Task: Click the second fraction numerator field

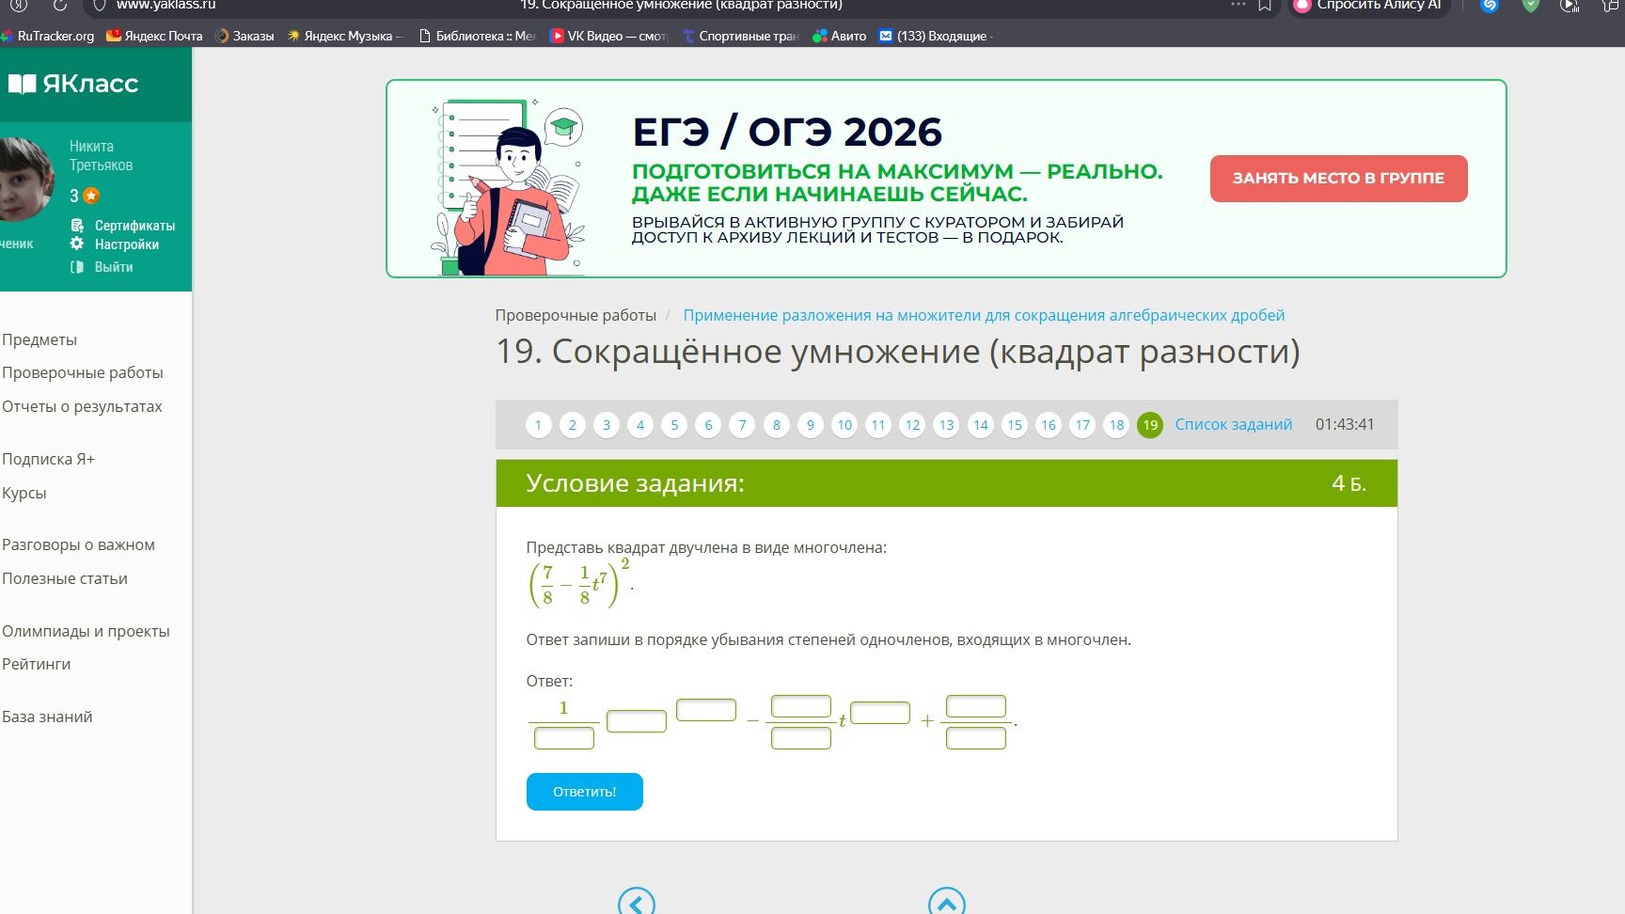Action: pyautogui.click(x=801, y=706)
